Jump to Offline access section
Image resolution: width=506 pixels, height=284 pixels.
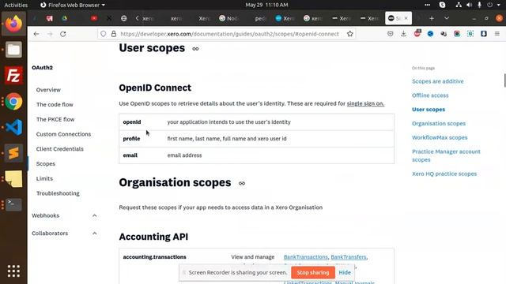(430, 95)
